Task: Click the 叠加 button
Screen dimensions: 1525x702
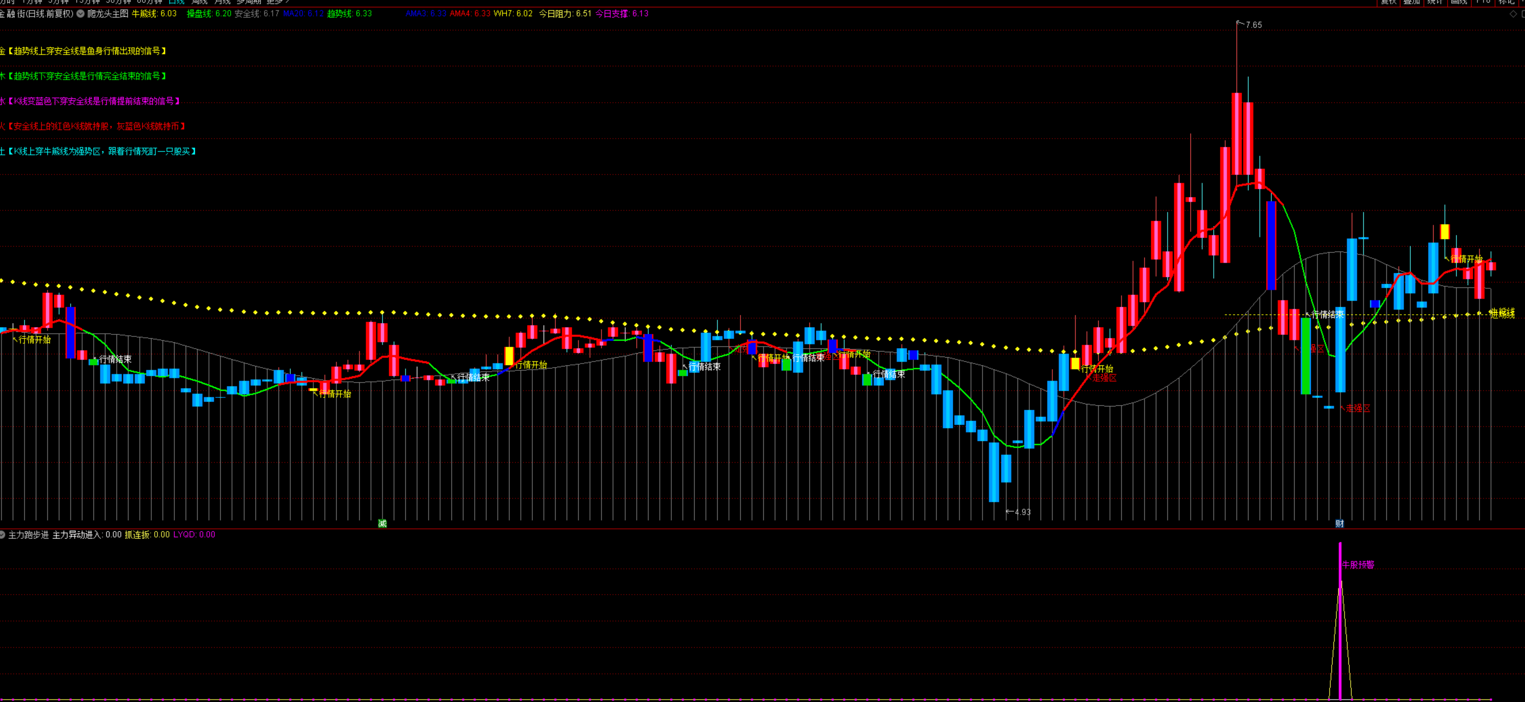Action: tap(1412, 2)
